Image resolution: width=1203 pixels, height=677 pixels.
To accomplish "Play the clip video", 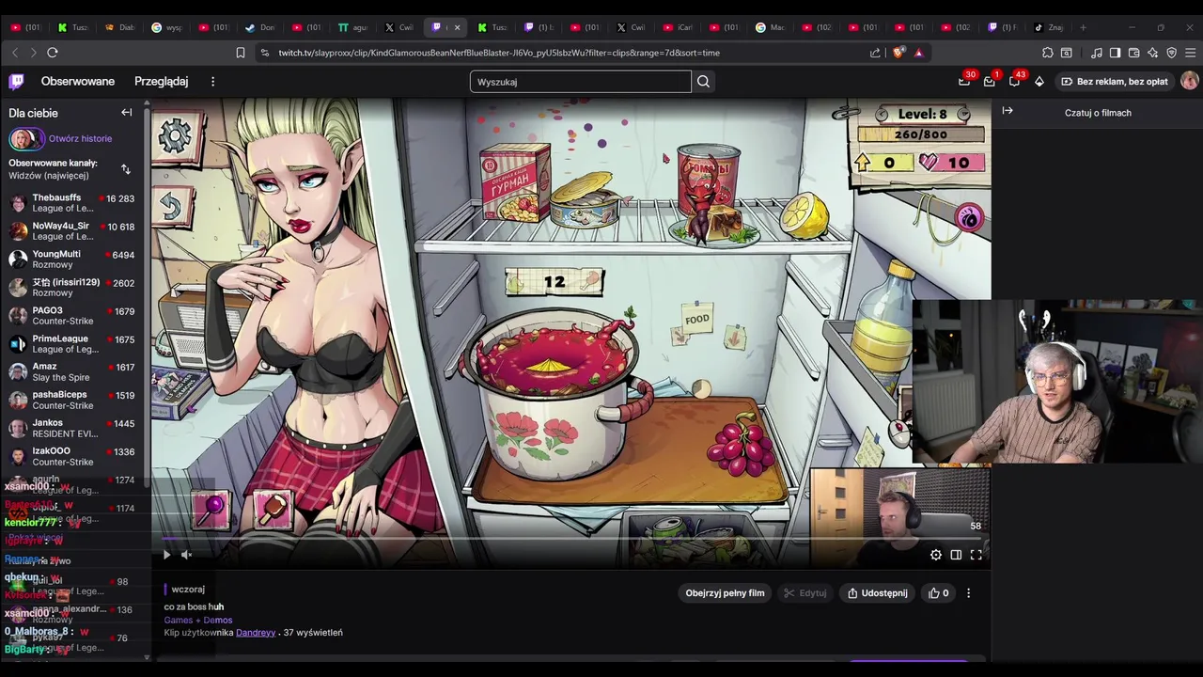I will click(x=166, y=555).
